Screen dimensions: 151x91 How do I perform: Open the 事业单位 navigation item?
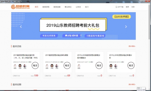pyautogui.click(x=68, y=7)
